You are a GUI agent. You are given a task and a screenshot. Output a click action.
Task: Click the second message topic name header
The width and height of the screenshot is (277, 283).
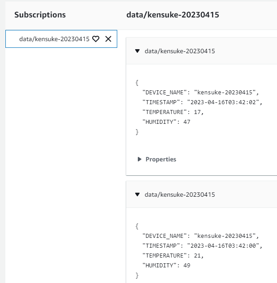(180, 194)
